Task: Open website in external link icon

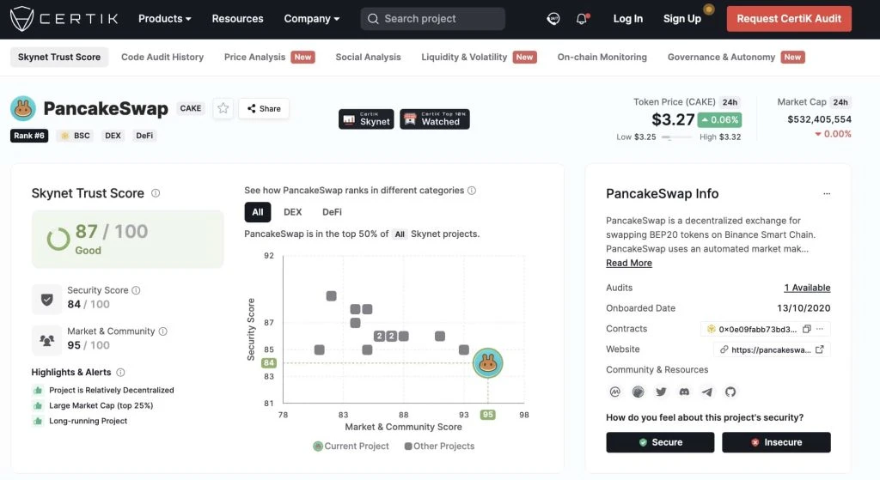Action: tap(819, 349)
